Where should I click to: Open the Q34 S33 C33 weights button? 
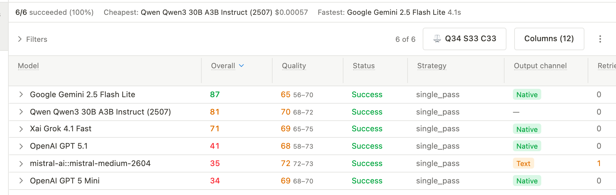pyautogui.click(x=464, y=39)
